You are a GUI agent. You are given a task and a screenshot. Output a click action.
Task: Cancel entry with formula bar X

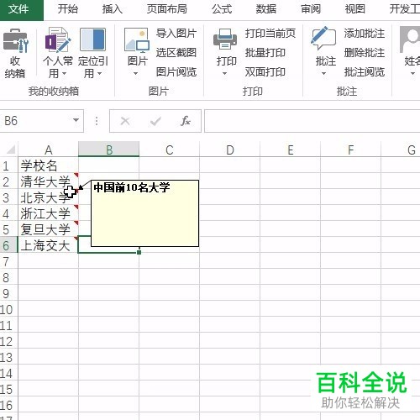coord(125,121)
